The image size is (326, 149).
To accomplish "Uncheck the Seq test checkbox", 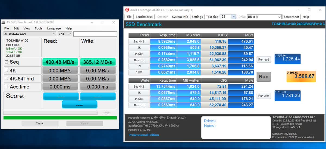I will click(x=7, y=62).
